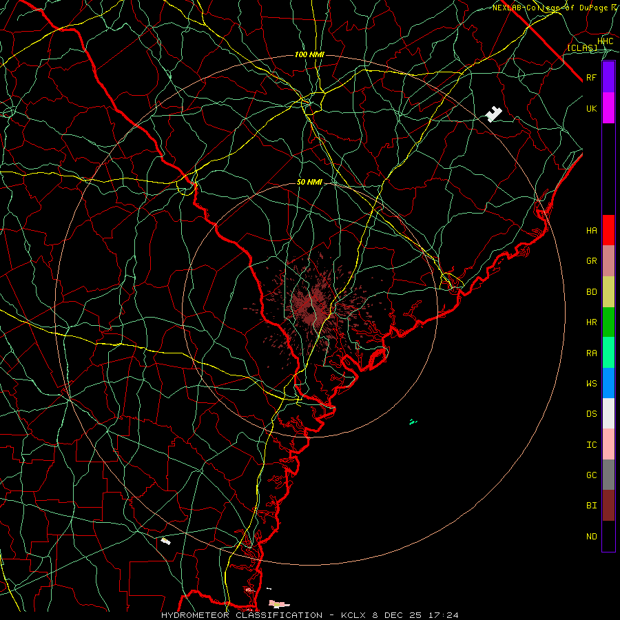Click the ND legend label
620x620 pixels.
point(591,537)
